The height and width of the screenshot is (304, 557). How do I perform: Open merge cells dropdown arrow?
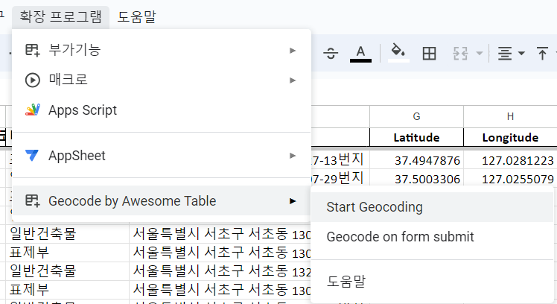pos(480,54)
